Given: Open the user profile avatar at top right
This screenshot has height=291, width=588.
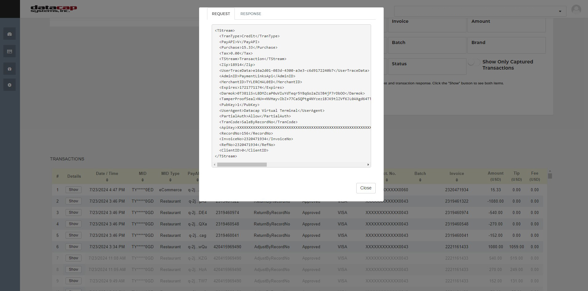Looking at the screenshot, I should pos(577,10).
